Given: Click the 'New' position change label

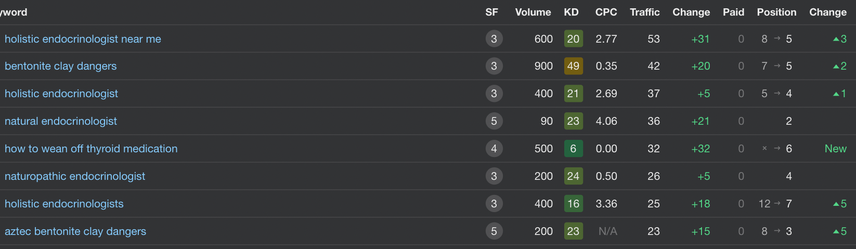Looking at the screenshot, I should [x=835, y=149].
